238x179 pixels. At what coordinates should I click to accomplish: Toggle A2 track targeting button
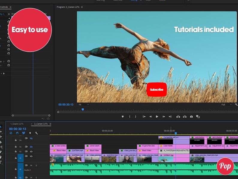pyautogui.click(x=20, y=177)
